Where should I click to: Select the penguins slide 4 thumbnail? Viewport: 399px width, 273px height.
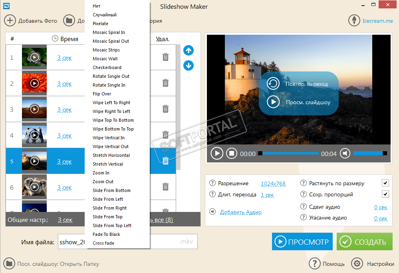[34, 135]
